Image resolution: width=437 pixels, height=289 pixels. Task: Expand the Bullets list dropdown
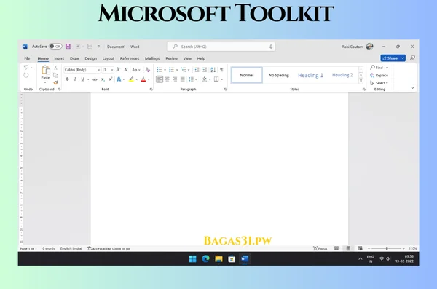165,70
